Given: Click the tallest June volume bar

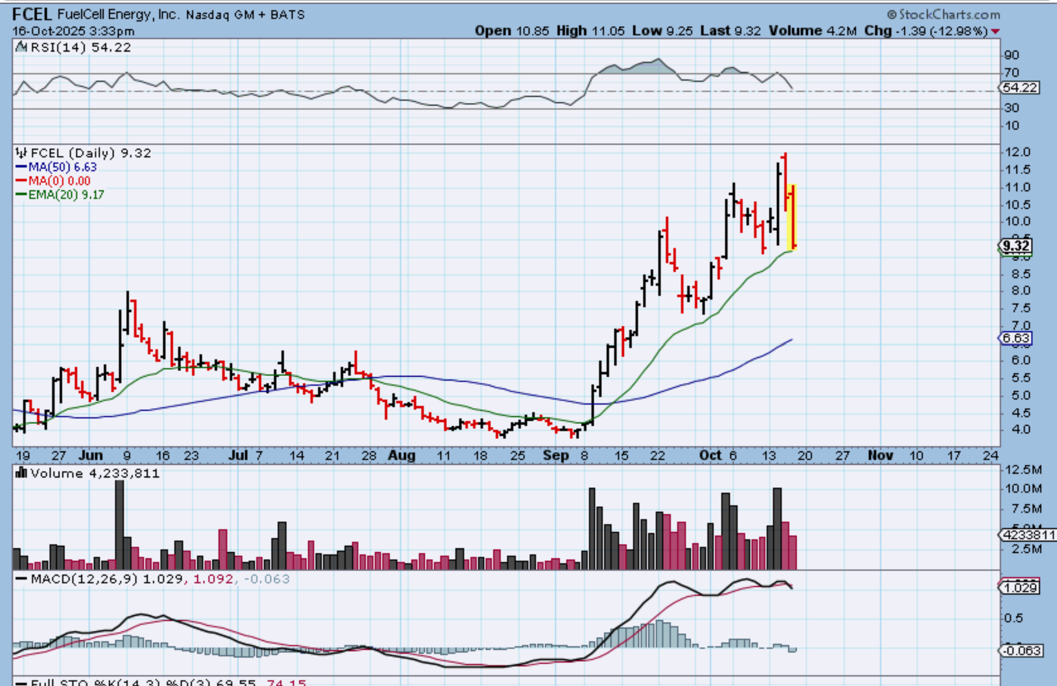Looking at the screenshot, I should click(120, 524).
